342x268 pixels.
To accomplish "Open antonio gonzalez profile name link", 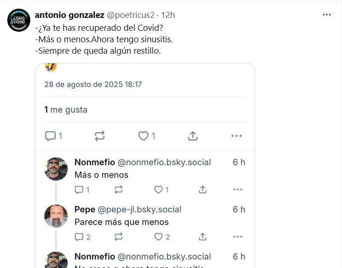I will (x=69, y=15).
